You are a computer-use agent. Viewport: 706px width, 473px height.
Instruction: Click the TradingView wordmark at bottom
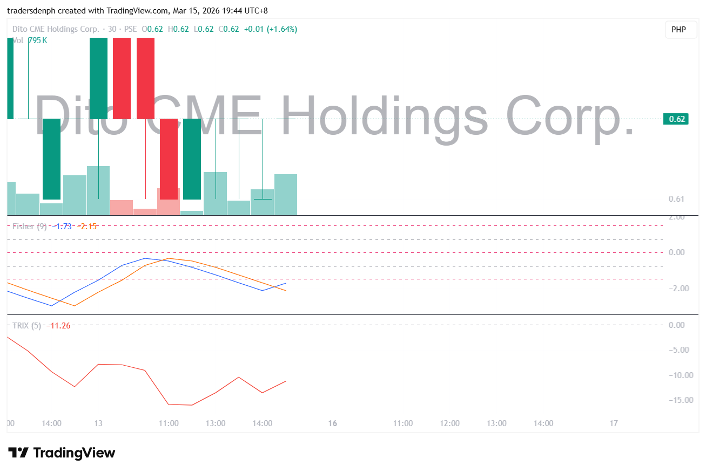pos(74,453)
